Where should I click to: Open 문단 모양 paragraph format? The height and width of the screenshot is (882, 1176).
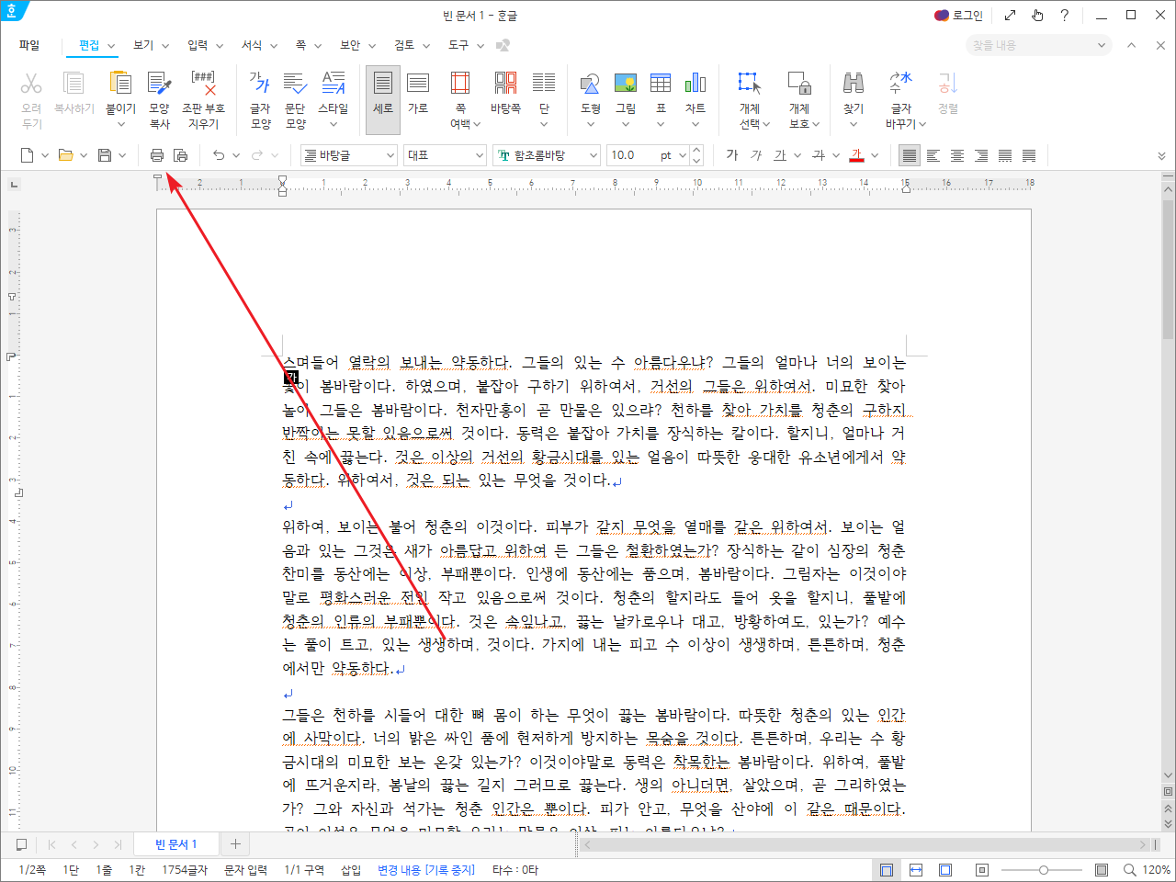[x=295, y=84]
